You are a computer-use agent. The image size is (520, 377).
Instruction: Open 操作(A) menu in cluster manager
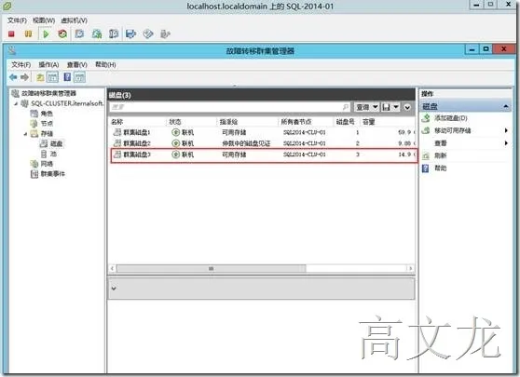[x=48, y=64]
